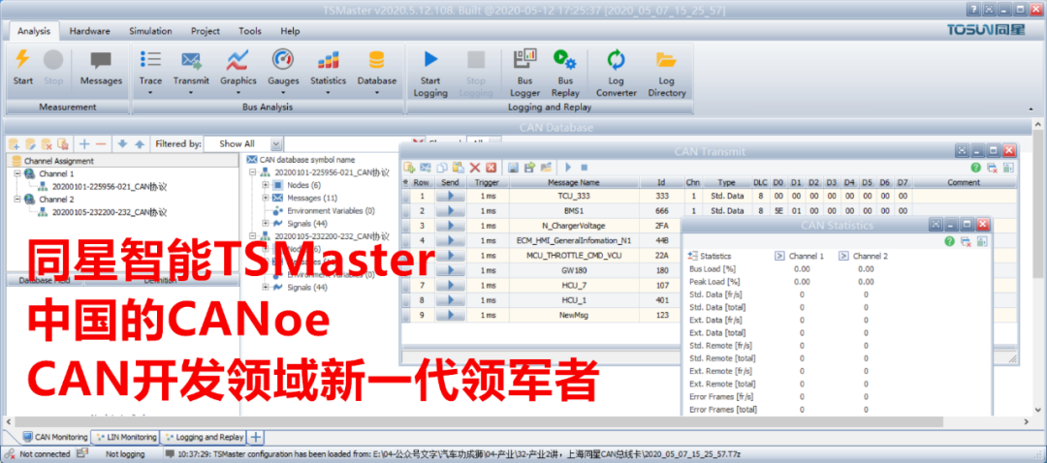Open the Statistics dropdown in ribbon
This screenshot has width=1047, height=463.
pos(329,66)
